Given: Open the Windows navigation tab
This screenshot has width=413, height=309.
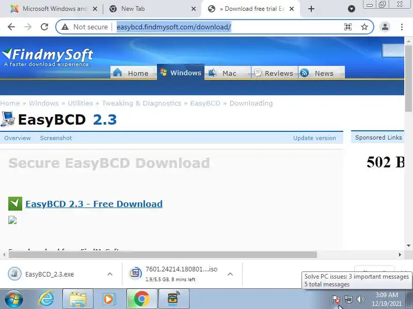Looking at the screenshot, I should pyautogui.click(x=181, y=72).
